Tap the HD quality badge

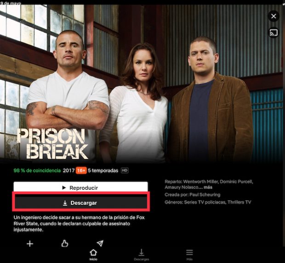coord(125,170)
